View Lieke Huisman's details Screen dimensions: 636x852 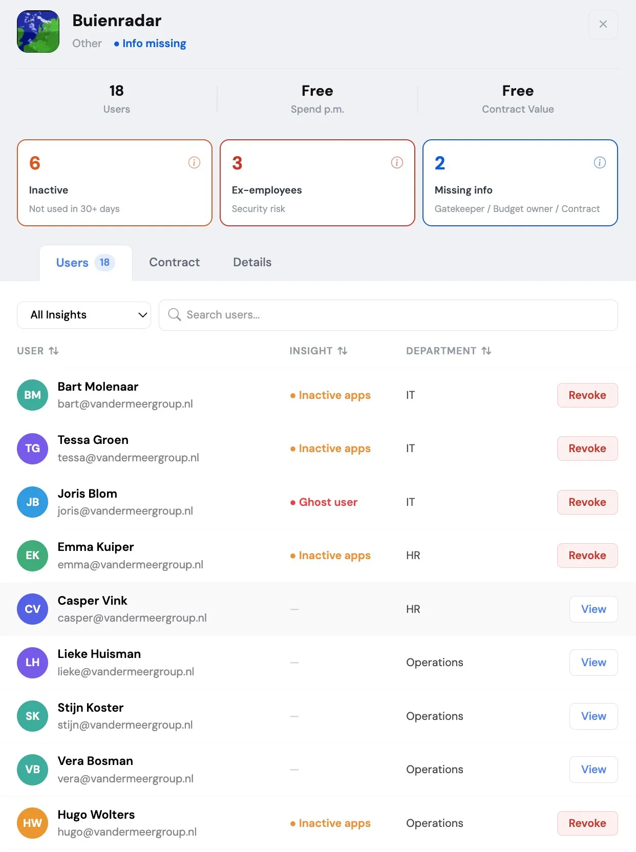[593, 663]
